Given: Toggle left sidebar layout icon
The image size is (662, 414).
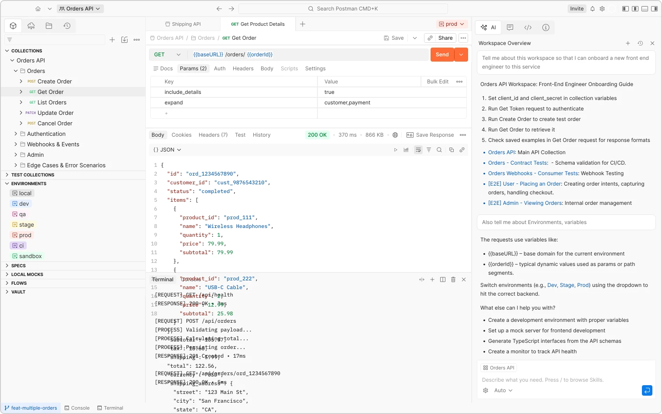Looking at the screenshot, I should 625,9.
